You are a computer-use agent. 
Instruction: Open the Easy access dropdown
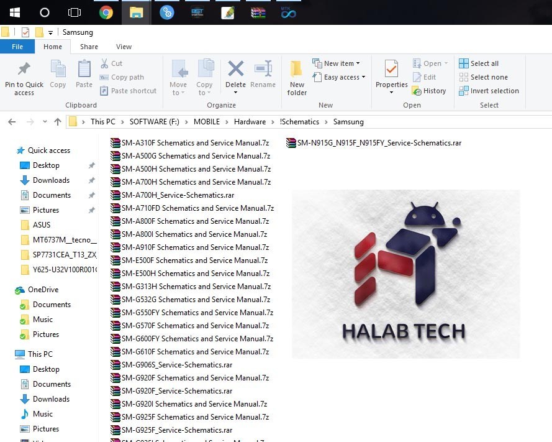tap(339, 77)
